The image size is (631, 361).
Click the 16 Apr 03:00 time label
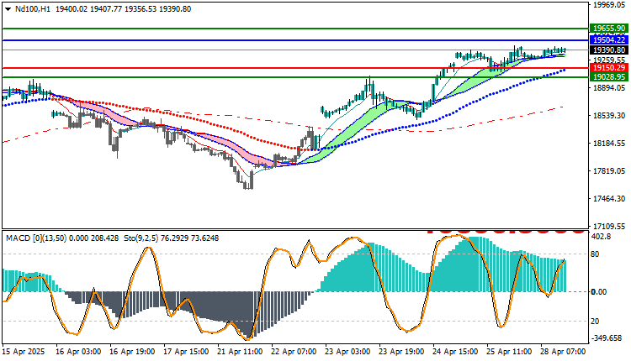click(x=79, y=352)
